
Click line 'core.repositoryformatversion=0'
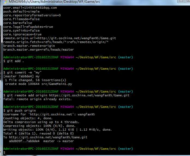point(32,15)
